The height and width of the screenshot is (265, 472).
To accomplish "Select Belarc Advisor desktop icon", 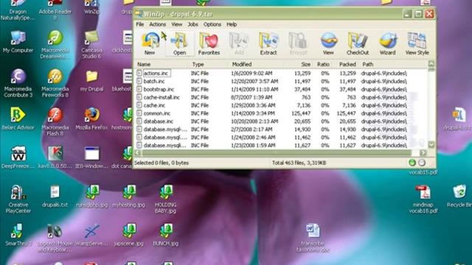I will tap(18, 119).
